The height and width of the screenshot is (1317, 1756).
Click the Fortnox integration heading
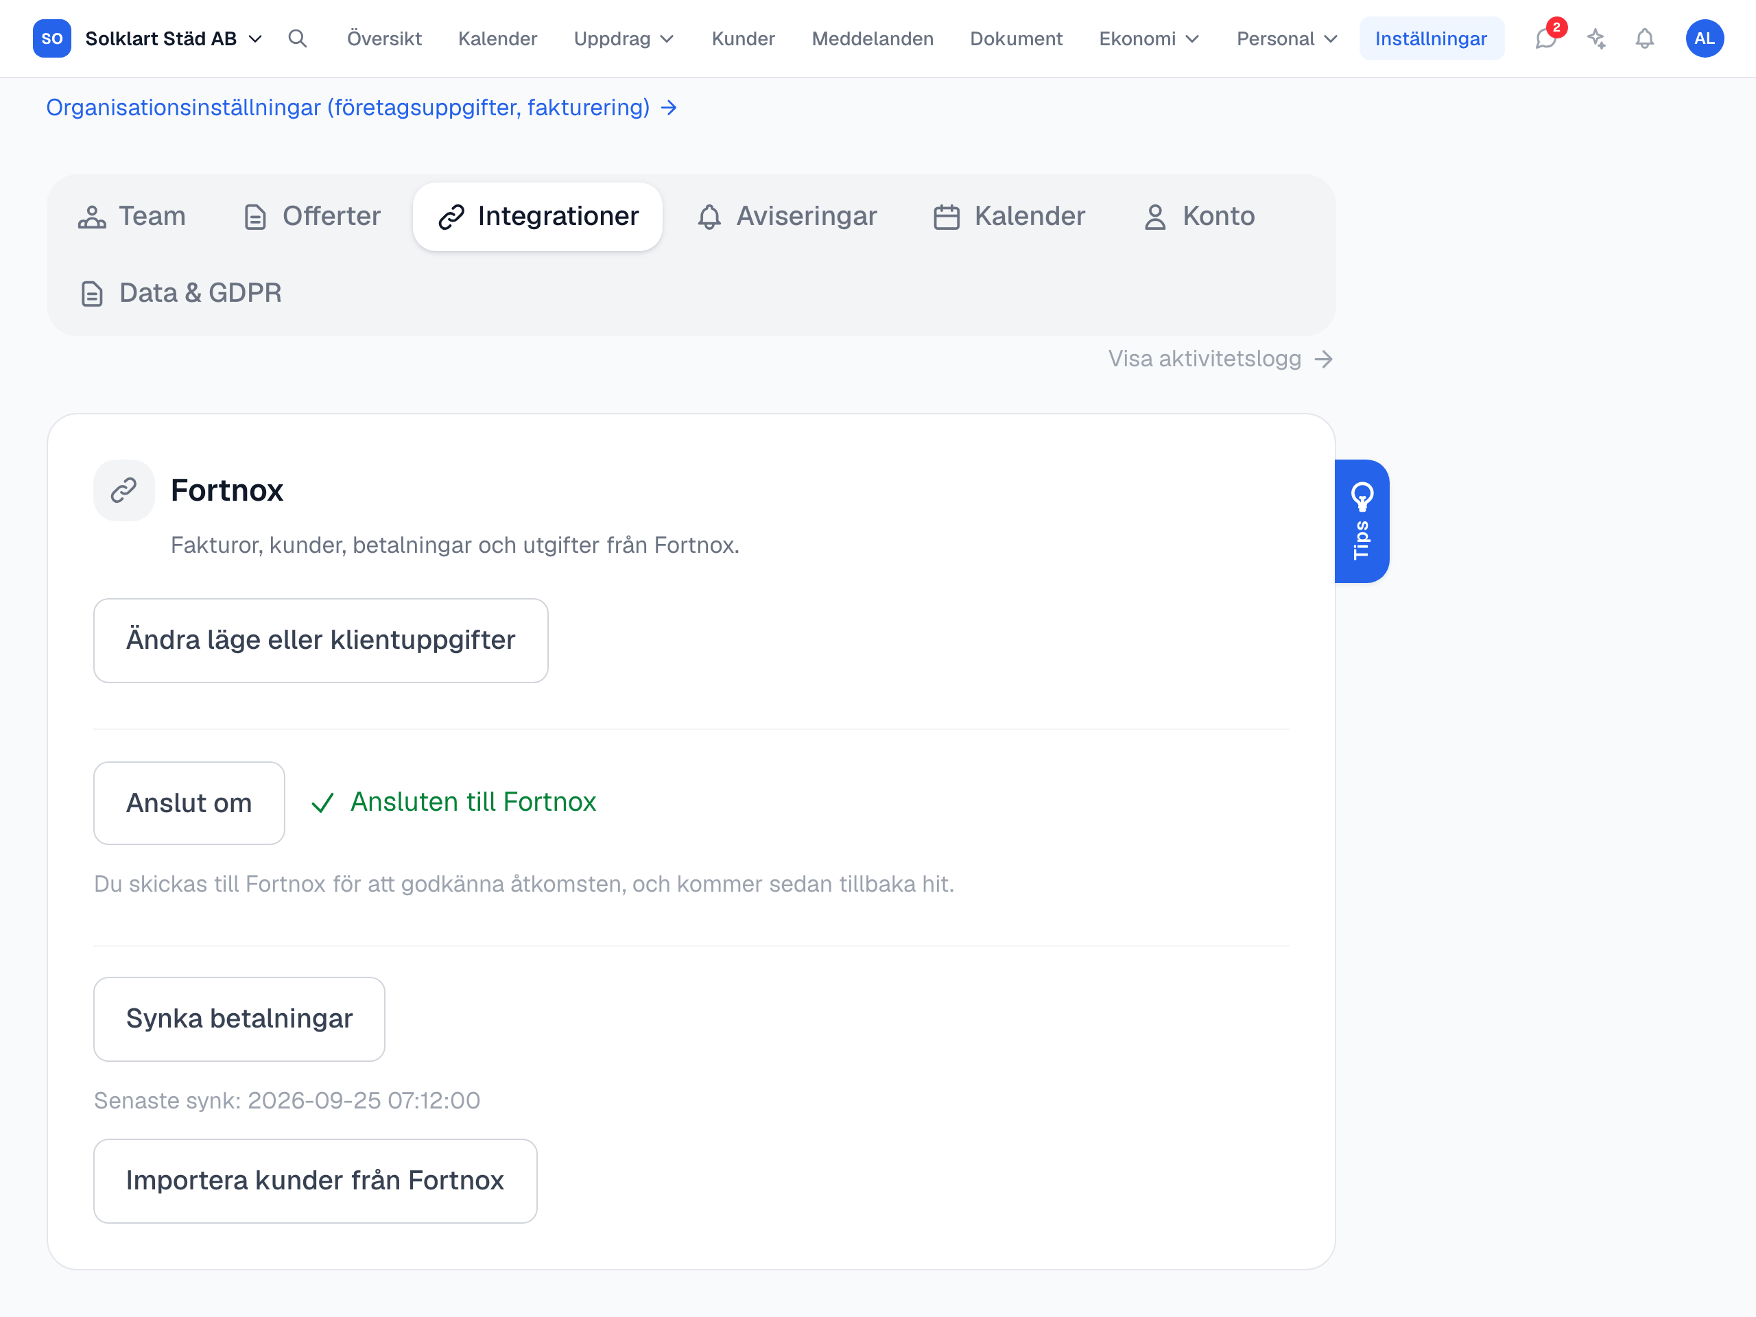coord(227,490)
